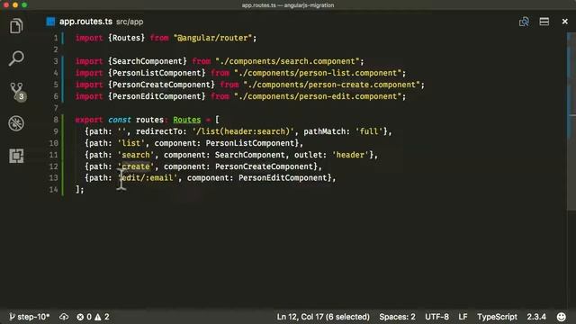This screenshot has width=576, height=324.
Task: Click the editor vertical scrollbar
Action: tap(571, 121)
